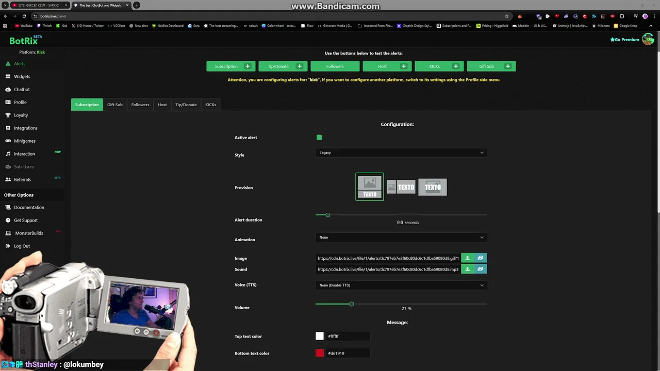Image resolution: width=660 pixels, height=371 pixels.
Task: Click the plus icon on Gift Sub test button
Action: click(x=508, y=66)
